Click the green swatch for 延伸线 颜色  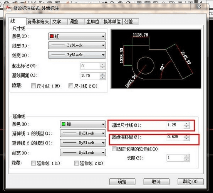point(64,124)
